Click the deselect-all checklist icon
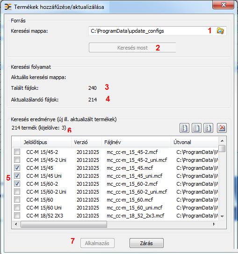This screenshot has height=254, width=238. pyautogui.click(x=196, y=128)
